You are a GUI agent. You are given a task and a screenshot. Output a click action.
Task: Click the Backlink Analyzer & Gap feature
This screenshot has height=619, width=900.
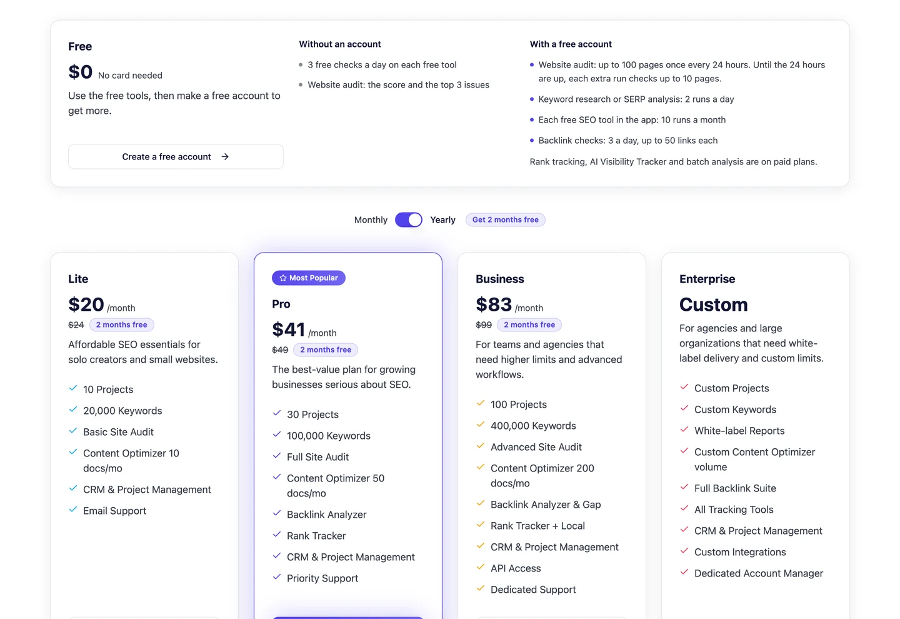click(x=546, y=505)
